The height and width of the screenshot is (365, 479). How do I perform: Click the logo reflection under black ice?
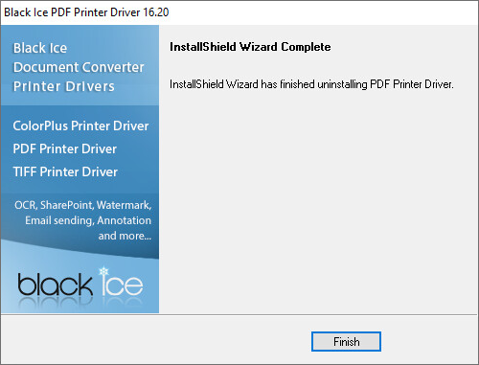(80, 304)
